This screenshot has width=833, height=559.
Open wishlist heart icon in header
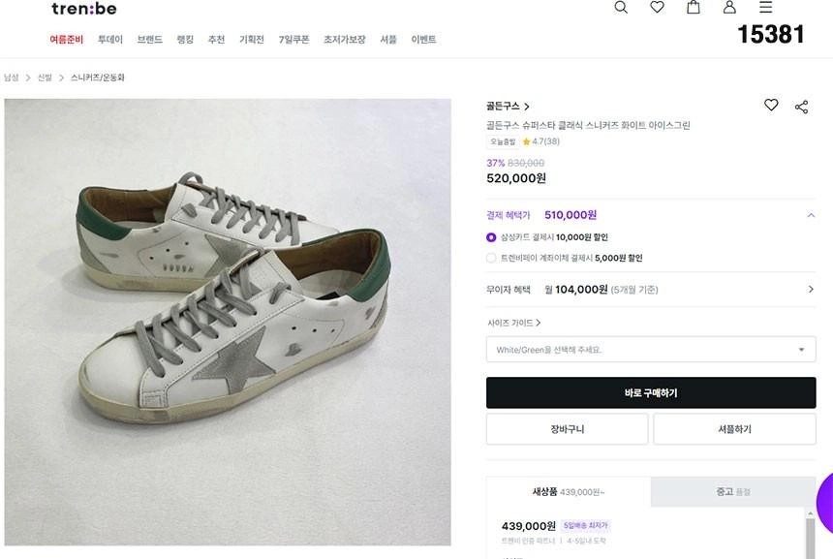click(657, 8)
